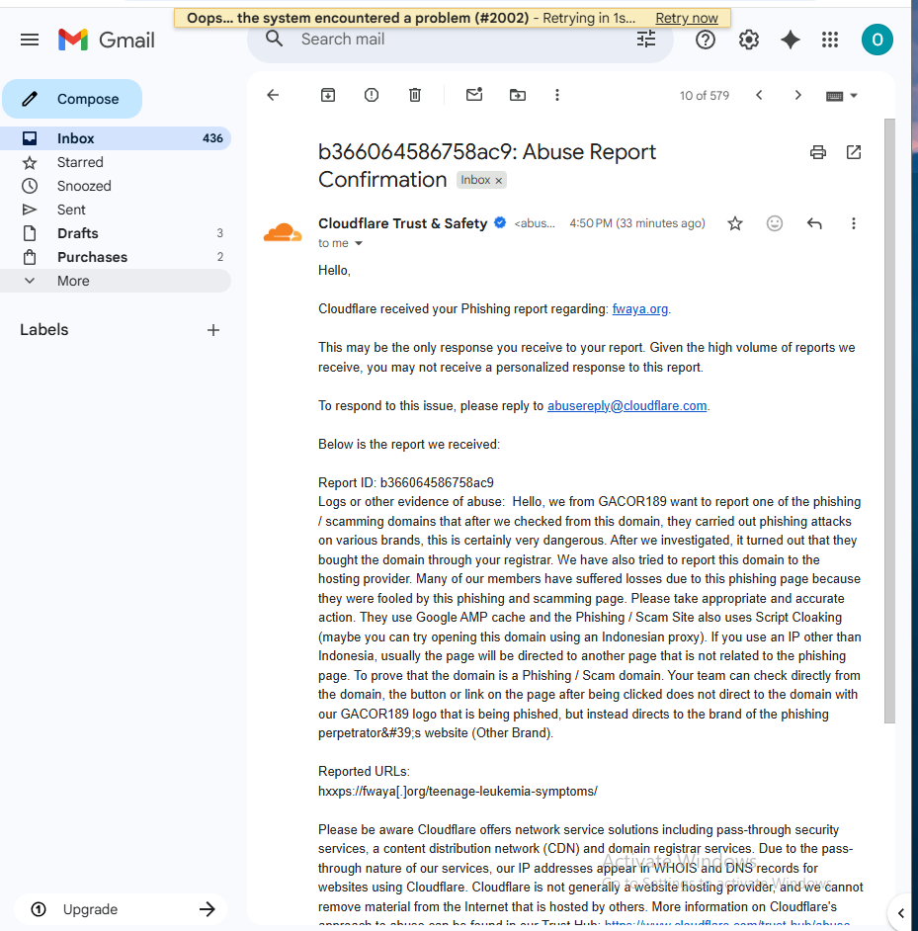Click sender name Cloudflare Trust & Safety
The image size is (918, 931).
[x=402, y=223]
